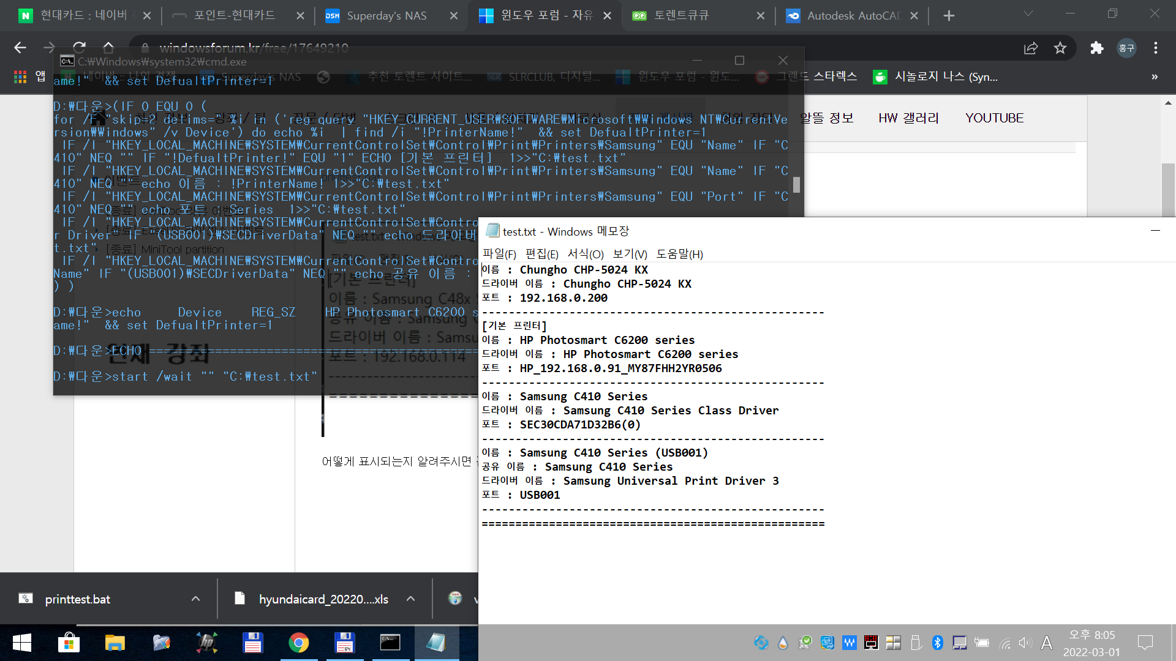Image resolution: width=1176 pixels, height=661 pixels.
Task: Click the 'Samsung C410 Series Class Driver' line
Action: point(630,411)
